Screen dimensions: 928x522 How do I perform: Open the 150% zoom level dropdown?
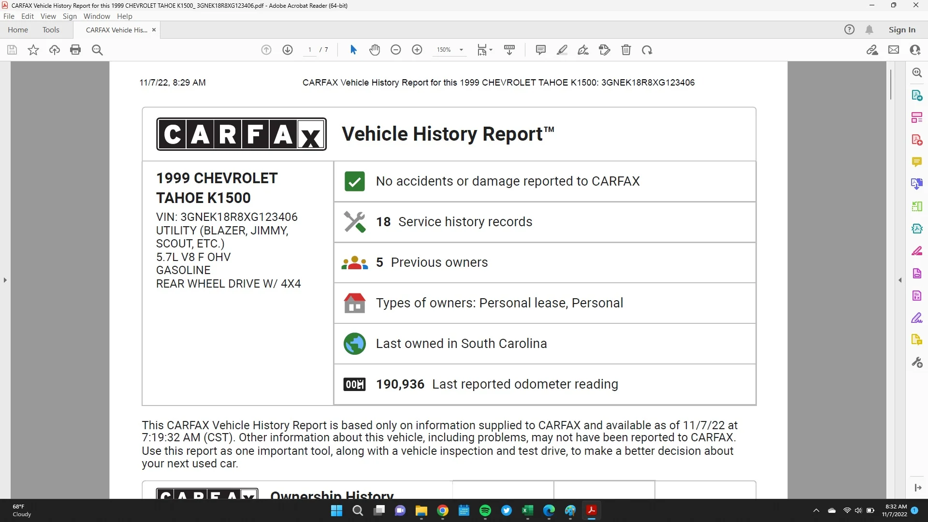point(461,50)
